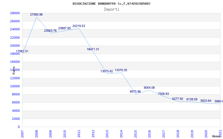Select the 7506.93 value label

tap(163, 94)
